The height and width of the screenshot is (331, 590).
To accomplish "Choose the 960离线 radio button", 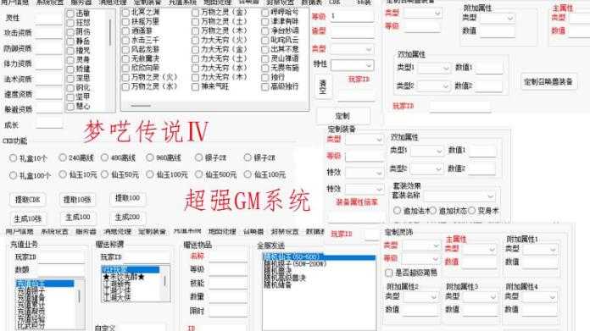I will (x=150, y=158).
